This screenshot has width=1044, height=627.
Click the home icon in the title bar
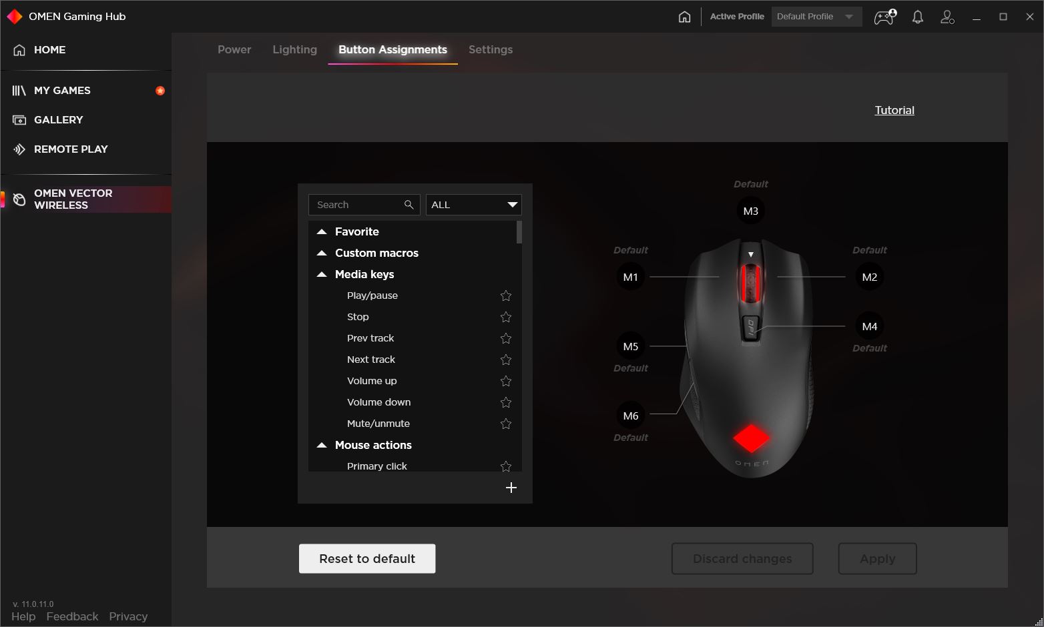click(684, 17)
